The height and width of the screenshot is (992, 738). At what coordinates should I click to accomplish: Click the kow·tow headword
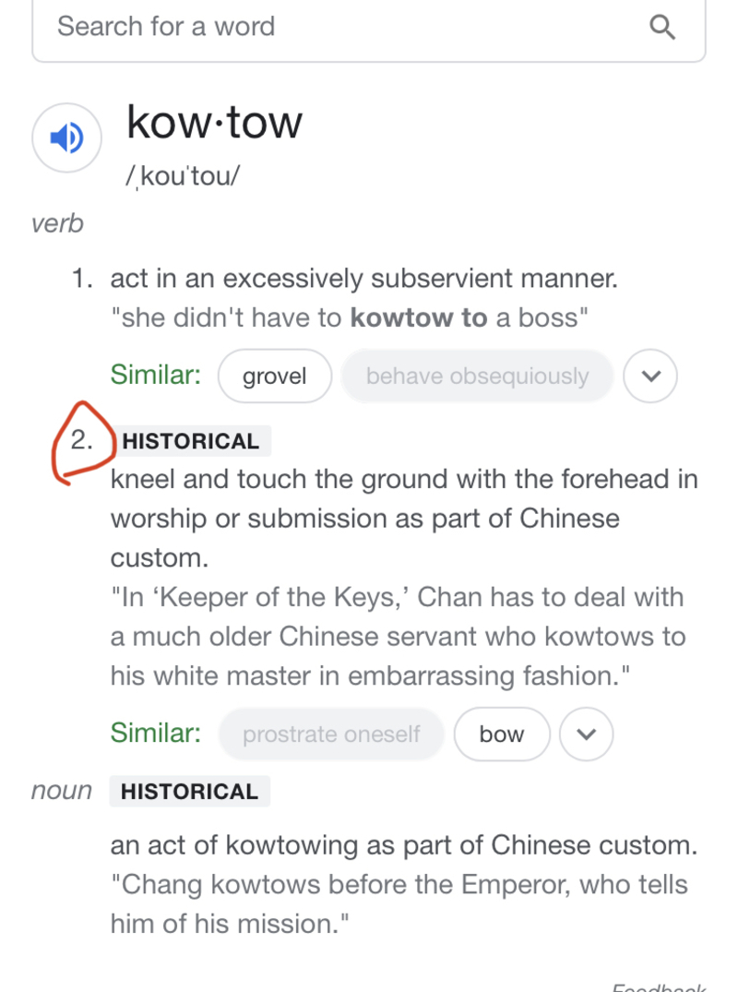214,122
